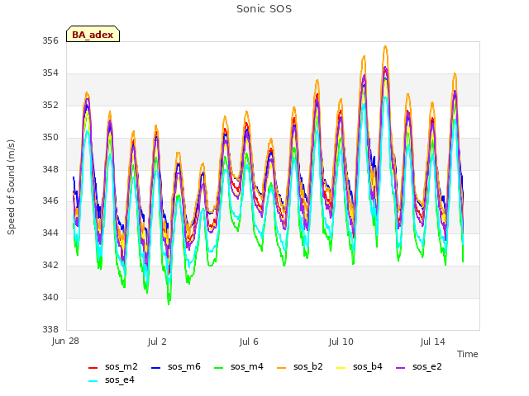Click the BA_adex annotation label
Viewport: 529px width, 396px height.
click(x=93, y=35)
